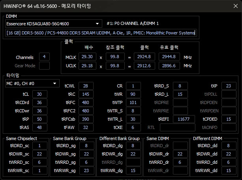242x180 pixels.
Task: Click MCLK effective clock 2944.8
Action: point(169,57)
